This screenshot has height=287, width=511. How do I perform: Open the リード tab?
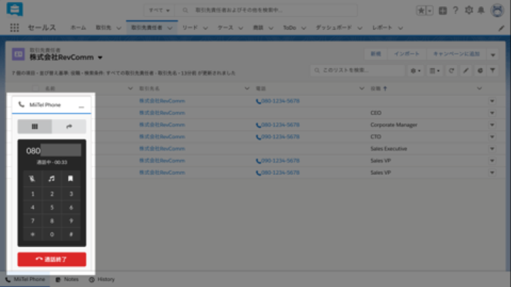pyautogui.click(x=190, y=28)
